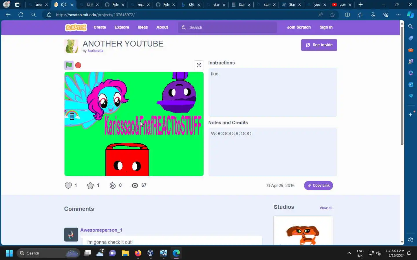The width and height of the screenshot is (417, 260).
Task: Click the Scratch search field
Action: [x=228, y=27]
